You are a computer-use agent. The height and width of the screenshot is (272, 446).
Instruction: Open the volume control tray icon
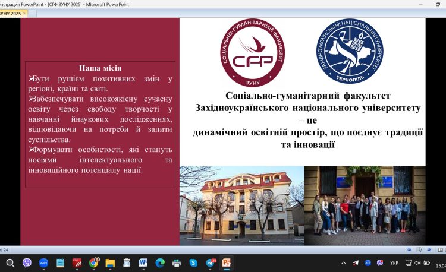coord(417,263)
